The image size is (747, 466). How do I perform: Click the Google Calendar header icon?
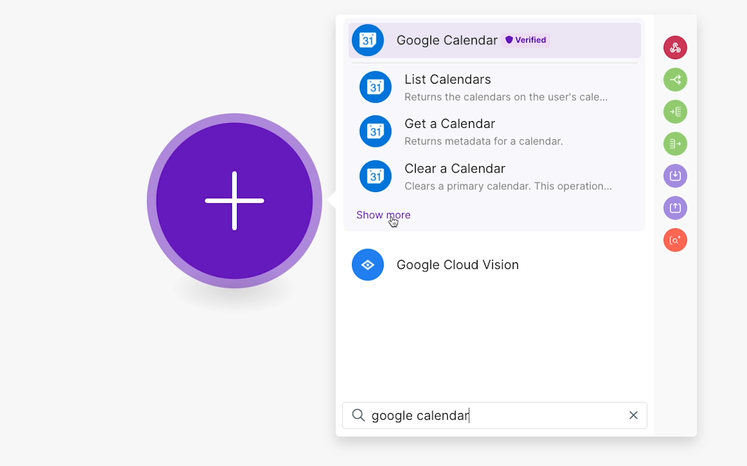click(368, 40)
